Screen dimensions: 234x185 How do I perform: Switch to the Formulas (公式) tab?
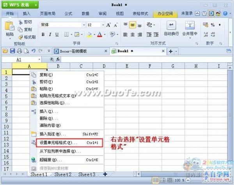point(69,14)
